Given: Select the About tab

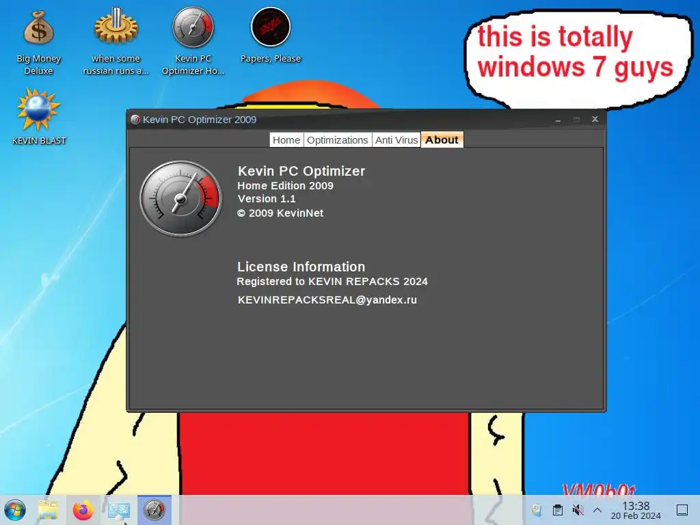Looking at the screenshot, I should click(x=442, y=139).
